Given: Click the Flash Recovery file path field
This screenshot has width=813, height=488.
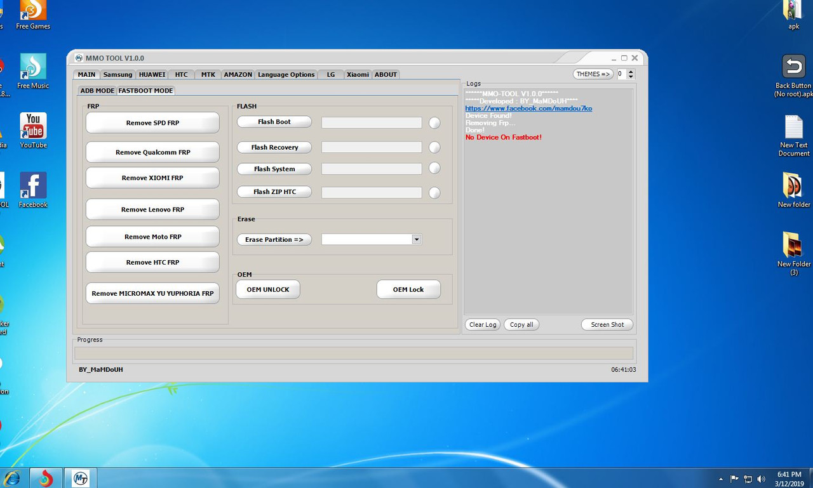Looking at the screenshot, I should point(372,147).
